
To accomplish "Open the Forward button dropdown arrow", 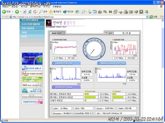I will [20, 11].
